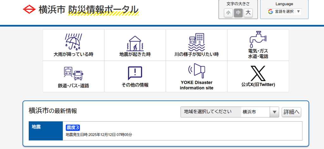324x149 pixels.
Task: Open the Google language selection dropdown
Action: tap(284, 12)
